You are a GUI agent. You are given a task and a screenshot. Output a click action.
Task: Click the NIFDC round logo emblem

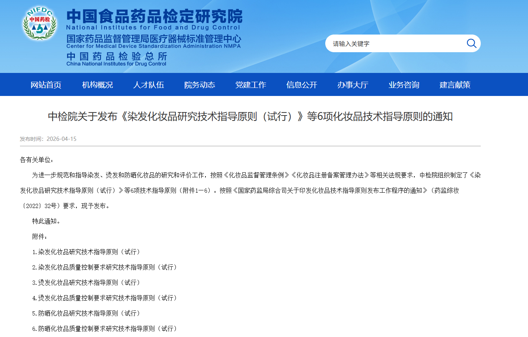[40, 23]
